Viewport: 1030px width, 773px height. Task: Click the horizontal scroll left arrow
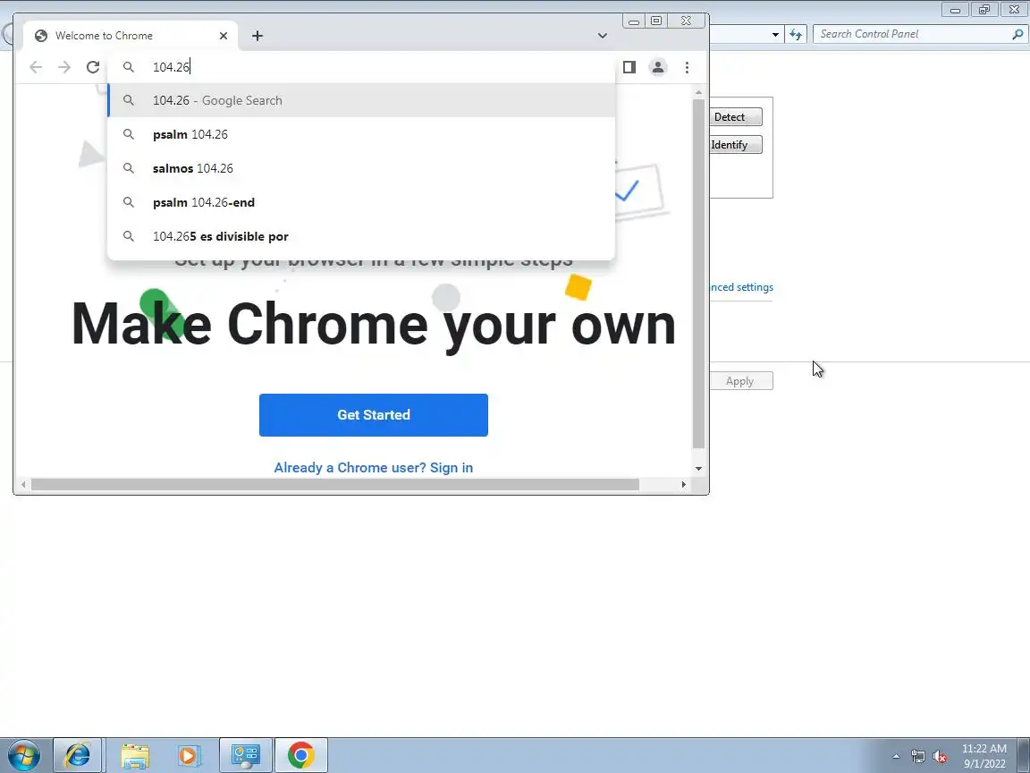coord(23,484)
